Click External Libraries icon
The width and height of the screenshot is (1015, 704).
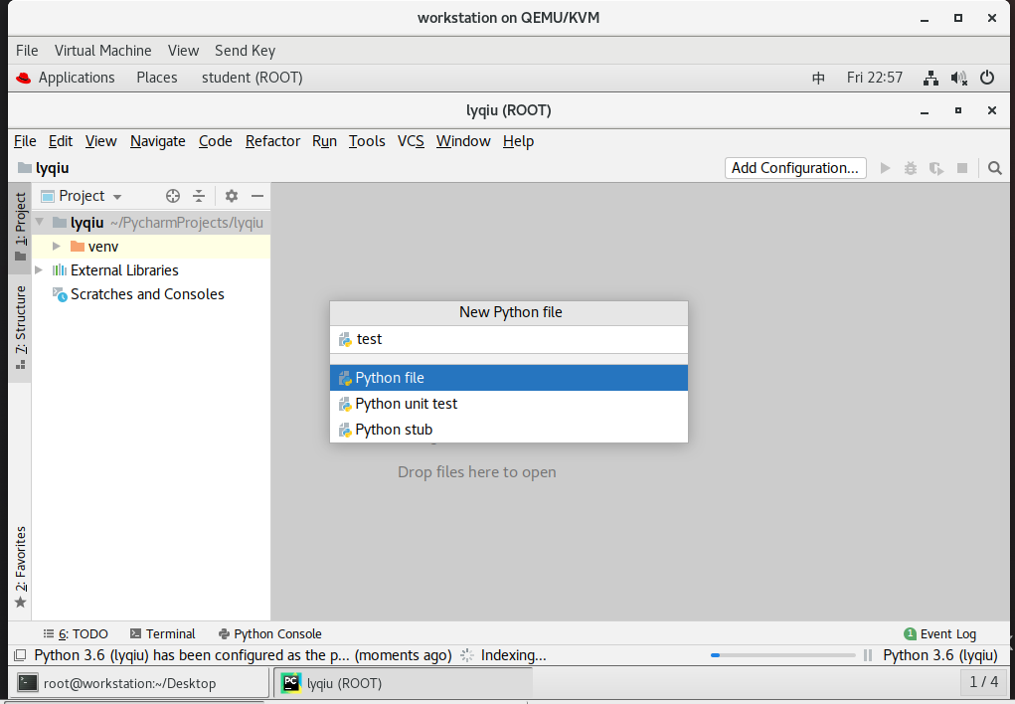click(x=60, y=270)
